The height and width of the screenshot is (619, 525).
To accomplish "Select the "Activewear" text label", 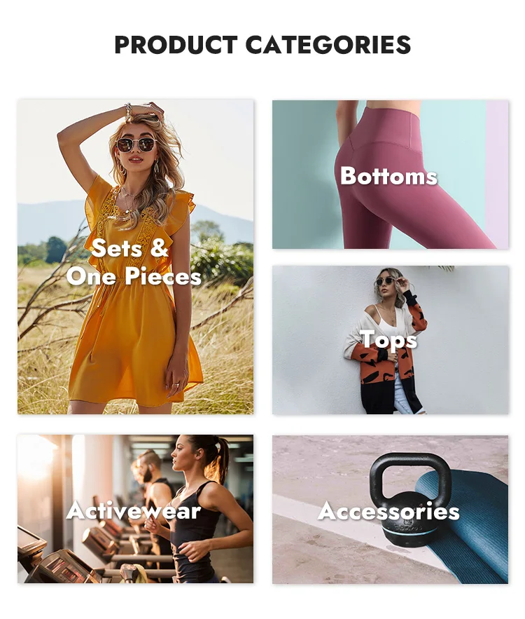I will click(134, 510).
